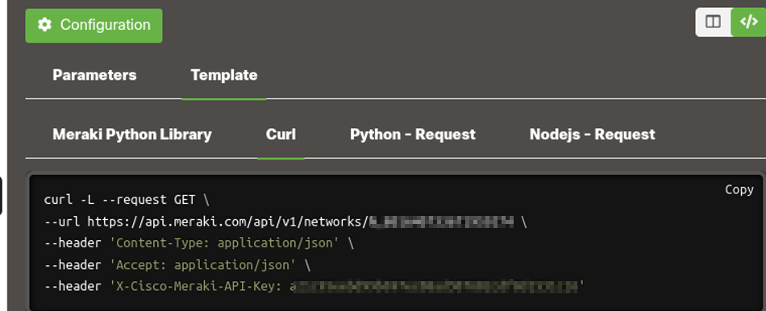Copy the curl code snippet

coord(739,189)
